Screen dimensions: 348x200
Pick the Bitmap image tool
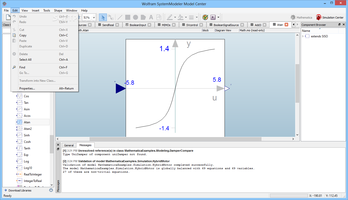(159, 17)
